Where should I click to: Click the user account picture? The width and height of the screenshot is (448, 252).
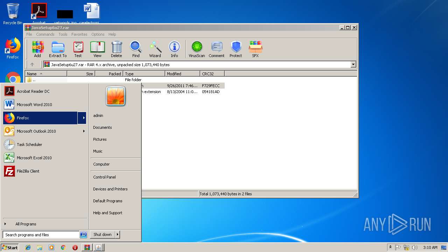click(x=115, y=96)
